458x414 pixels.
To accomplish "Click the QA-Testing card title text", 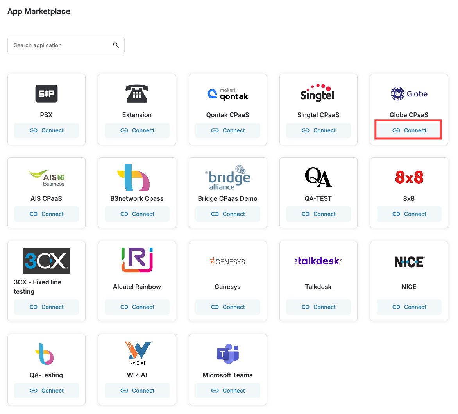I will [47, 375].
